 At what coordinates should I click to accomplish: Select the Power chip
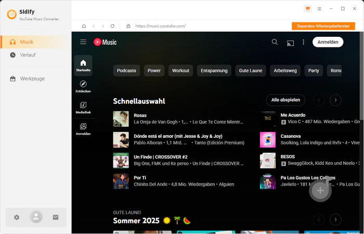pyautogui.click(x=154, y=71)
